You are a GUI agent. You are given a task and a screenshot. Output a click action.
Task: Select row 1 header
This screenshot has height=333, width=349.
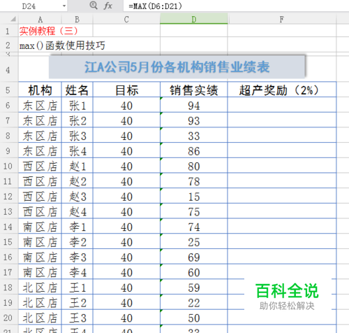pyautogui.click(x=8, y=31)
